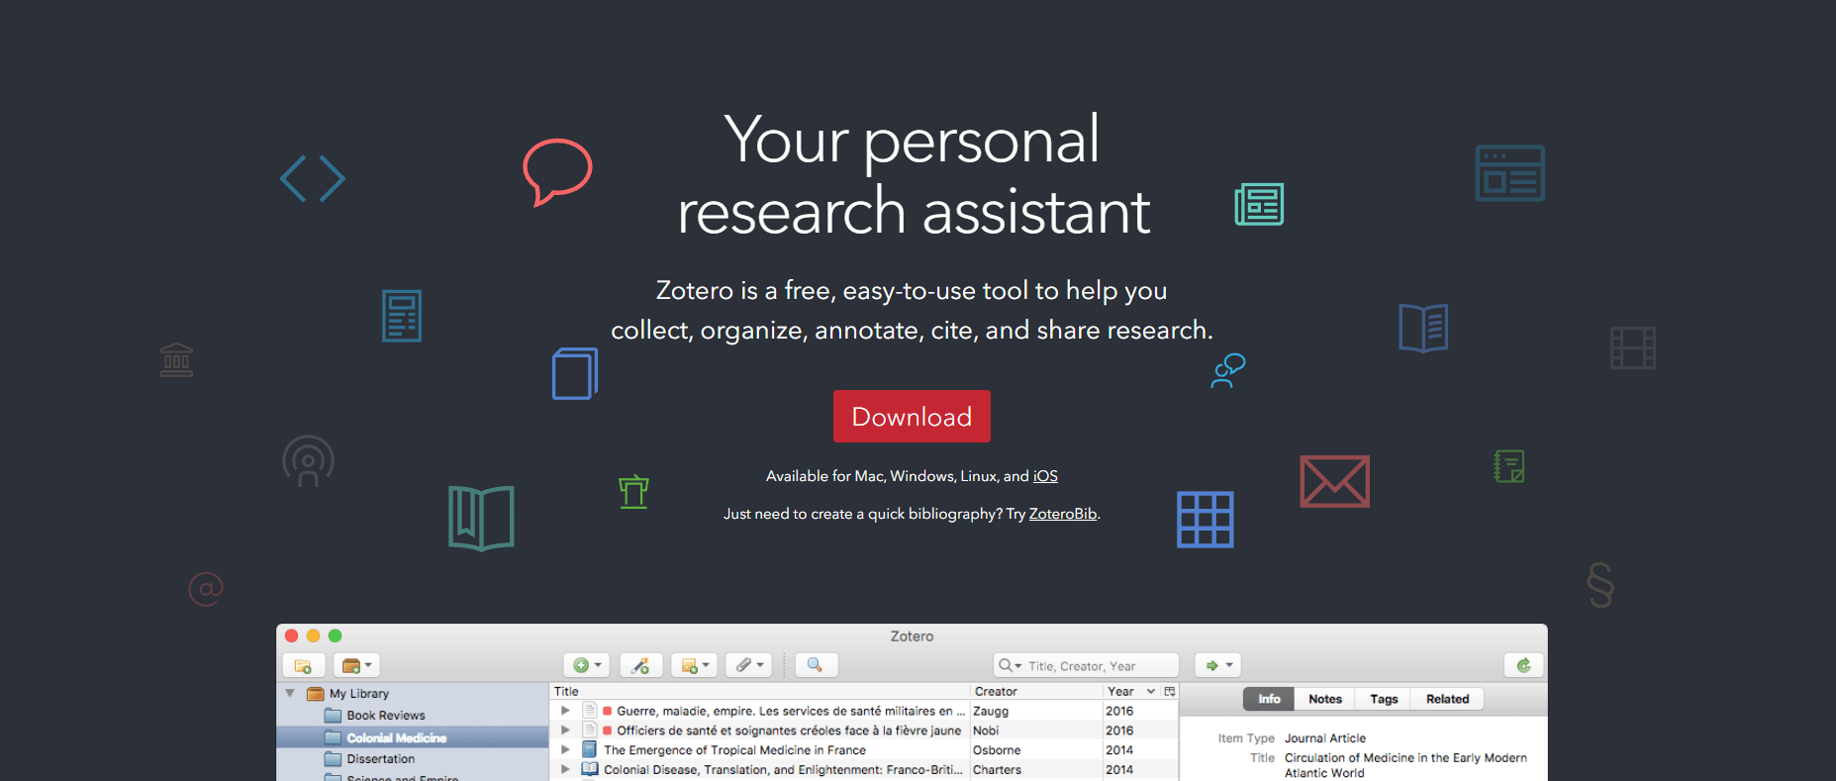Select the Book Reviews collection label
1836x781 pixels.
tap(386, 716)
